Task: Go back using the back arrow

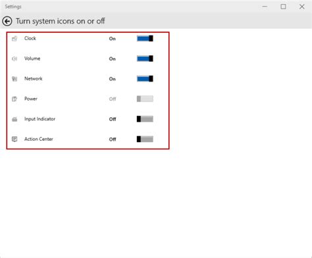Action: coord(7,22)
